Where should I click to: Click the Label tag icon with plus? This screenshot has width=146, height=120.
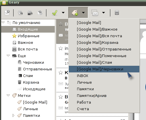coord(75,13)
